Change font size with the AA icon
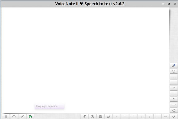This screenshot has height=119, width=178. 109,117
